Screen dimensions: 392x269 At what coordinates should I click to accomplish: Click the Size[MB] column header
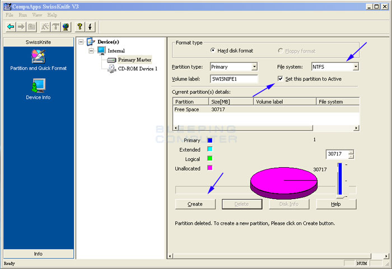231,102
